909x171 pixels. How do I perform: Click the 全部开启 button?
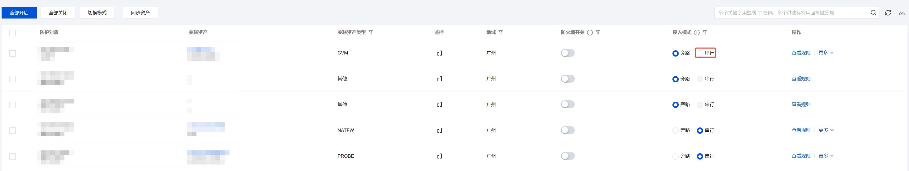(x=19, y=13)
